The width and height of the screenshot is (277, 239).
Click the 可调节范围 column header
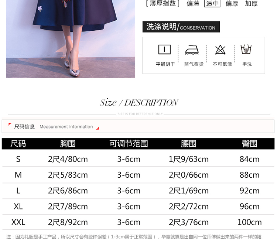[129, 144]
